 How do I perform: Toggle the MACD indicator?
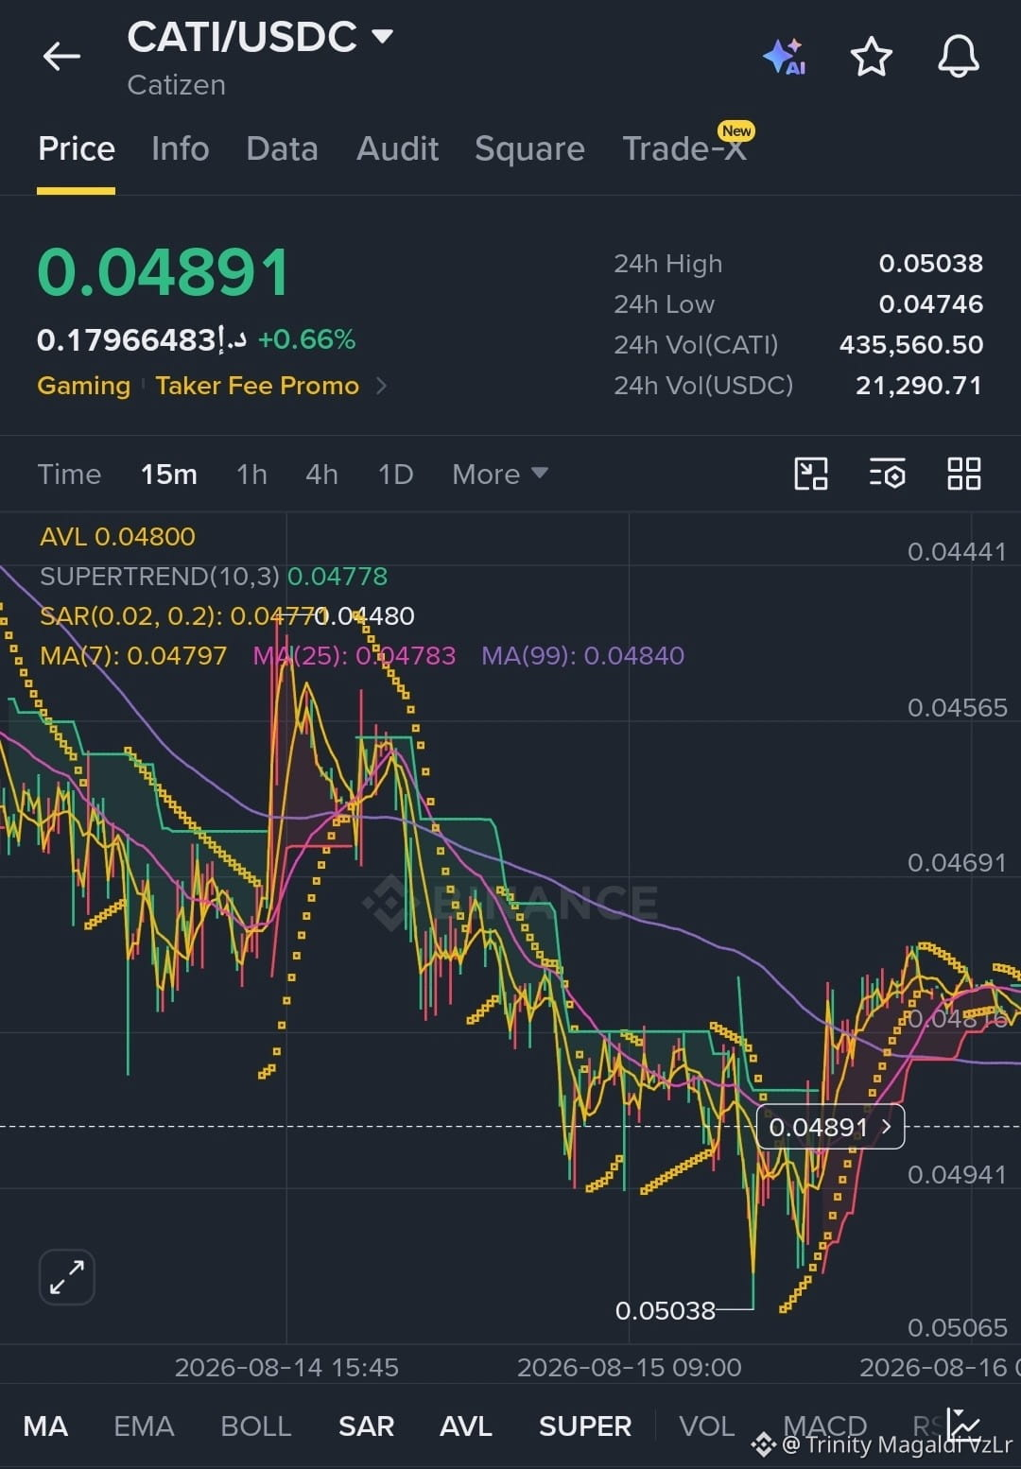(825, 1425)
